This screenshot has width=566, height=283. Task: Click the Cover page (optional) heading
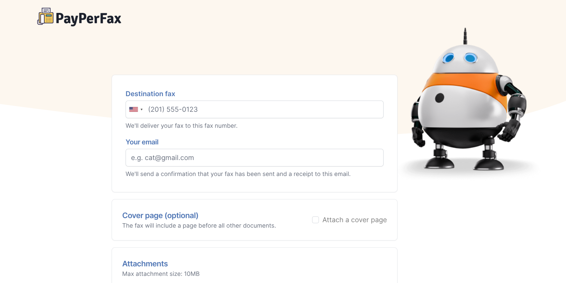click(160, 215)
